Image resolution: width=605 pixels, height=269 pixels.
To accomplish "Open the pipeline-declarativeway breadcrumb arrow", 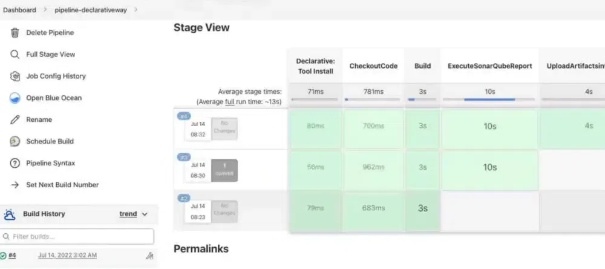I will coord(136,10).
